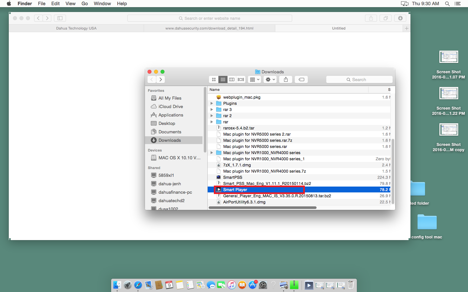This screenshot has height=292, width=468.
Task: Switch Finder to icon view
Action: click(214, 79)
